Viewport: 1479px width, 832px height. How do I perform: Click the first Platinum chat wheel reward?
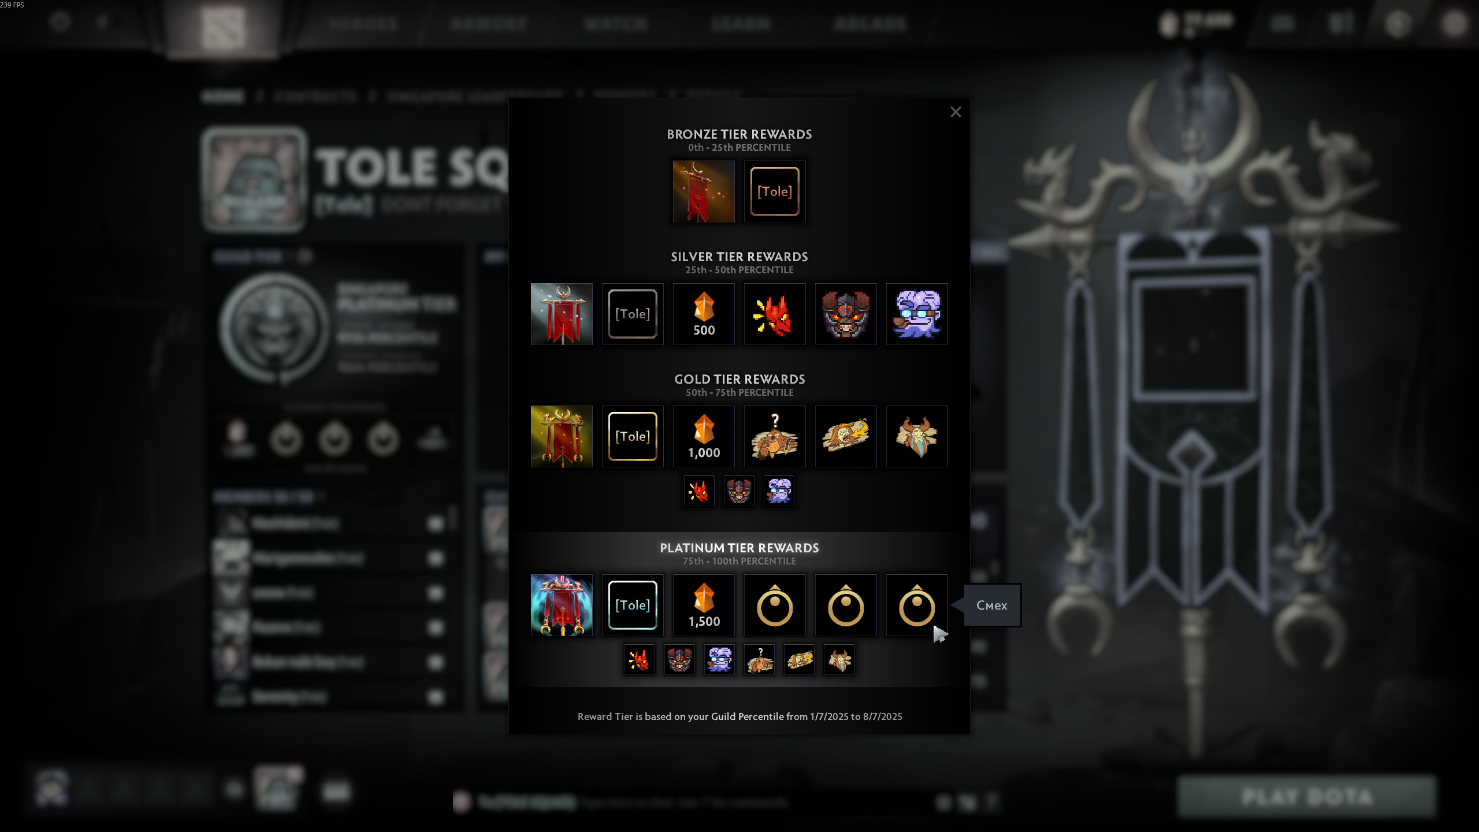(x=775, y=606)
